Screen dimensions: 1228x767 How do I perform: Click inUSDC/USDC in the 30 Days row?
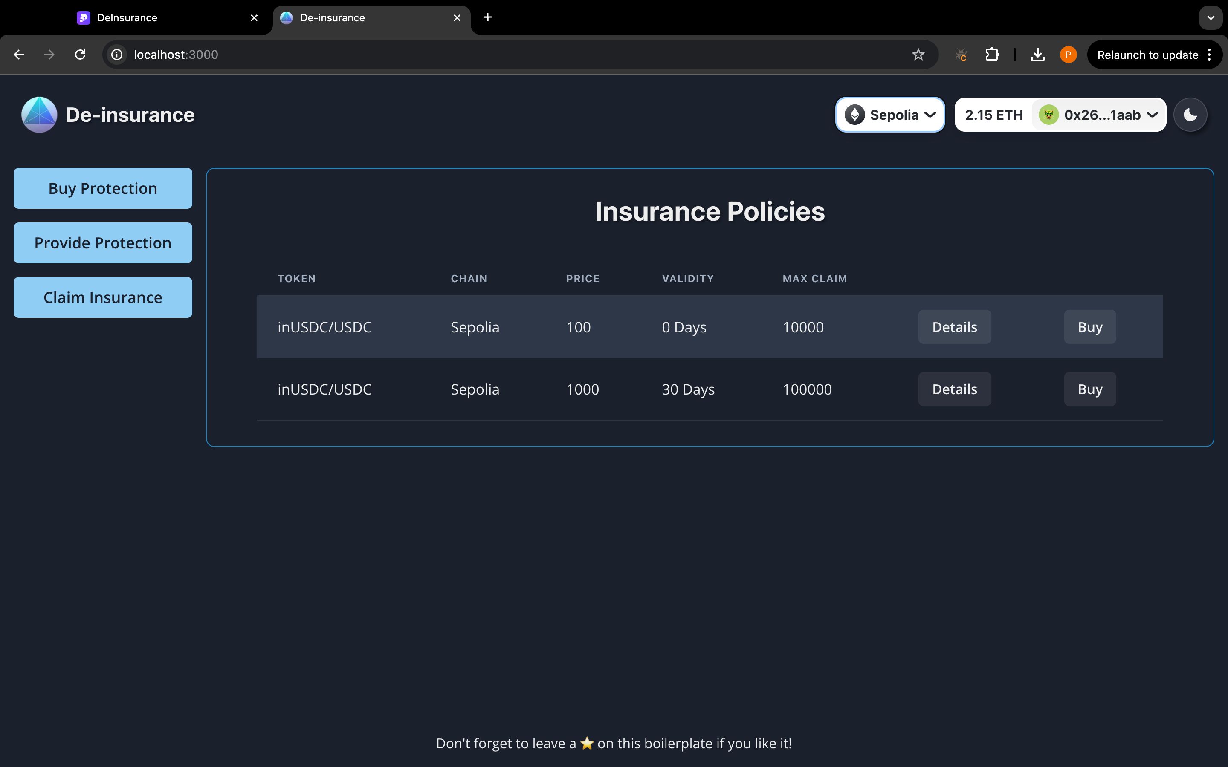pos(324,389)
